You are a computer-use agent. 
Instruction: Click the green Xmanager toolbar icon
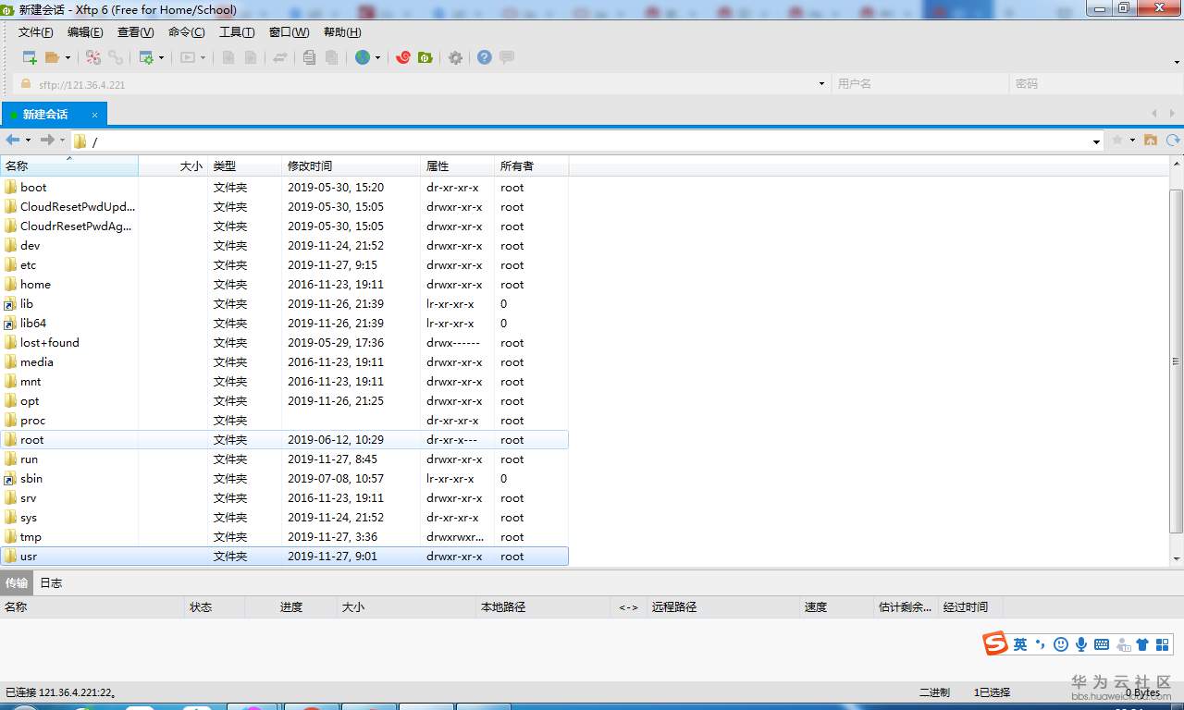coord(425,57)
